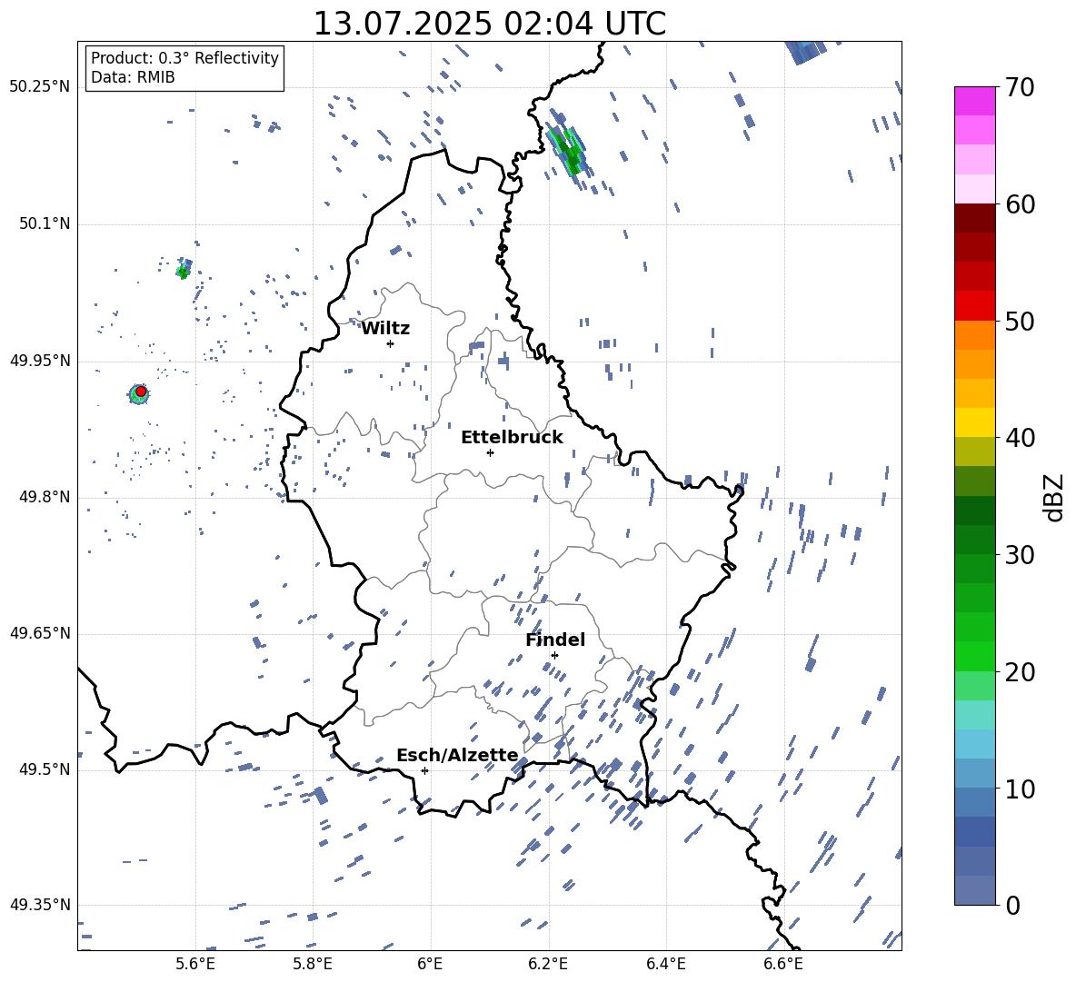Click the 49.35°N latitude label
Screen dimensions: 1076x982
point(40,905)
